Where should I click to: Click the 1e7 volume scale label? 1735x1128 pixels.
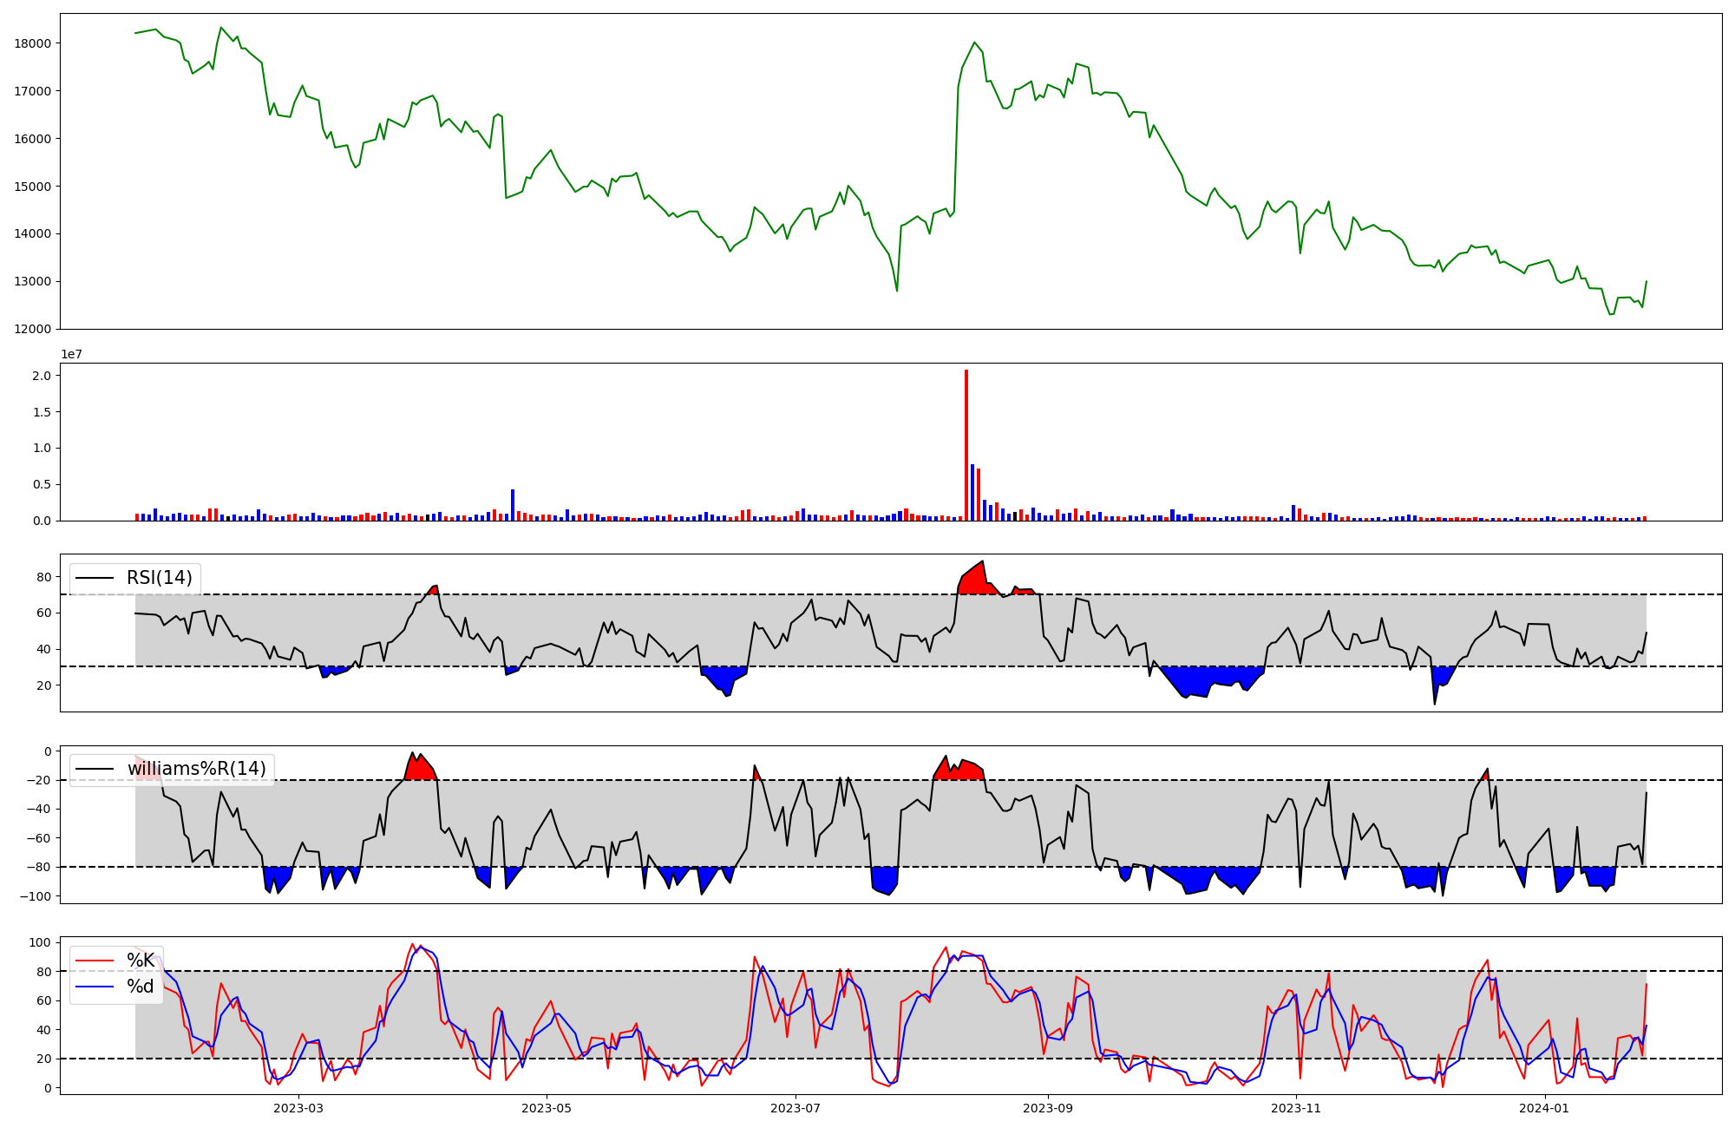[71, 355]
